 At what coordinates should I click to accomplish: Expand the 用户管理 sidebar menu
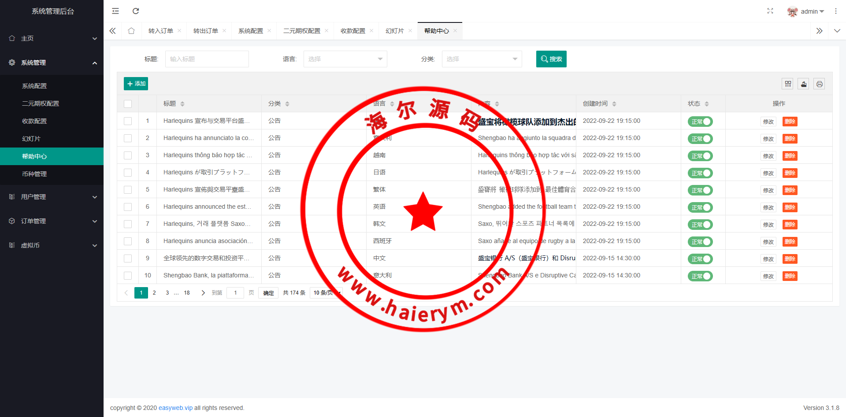coord(52,197)
